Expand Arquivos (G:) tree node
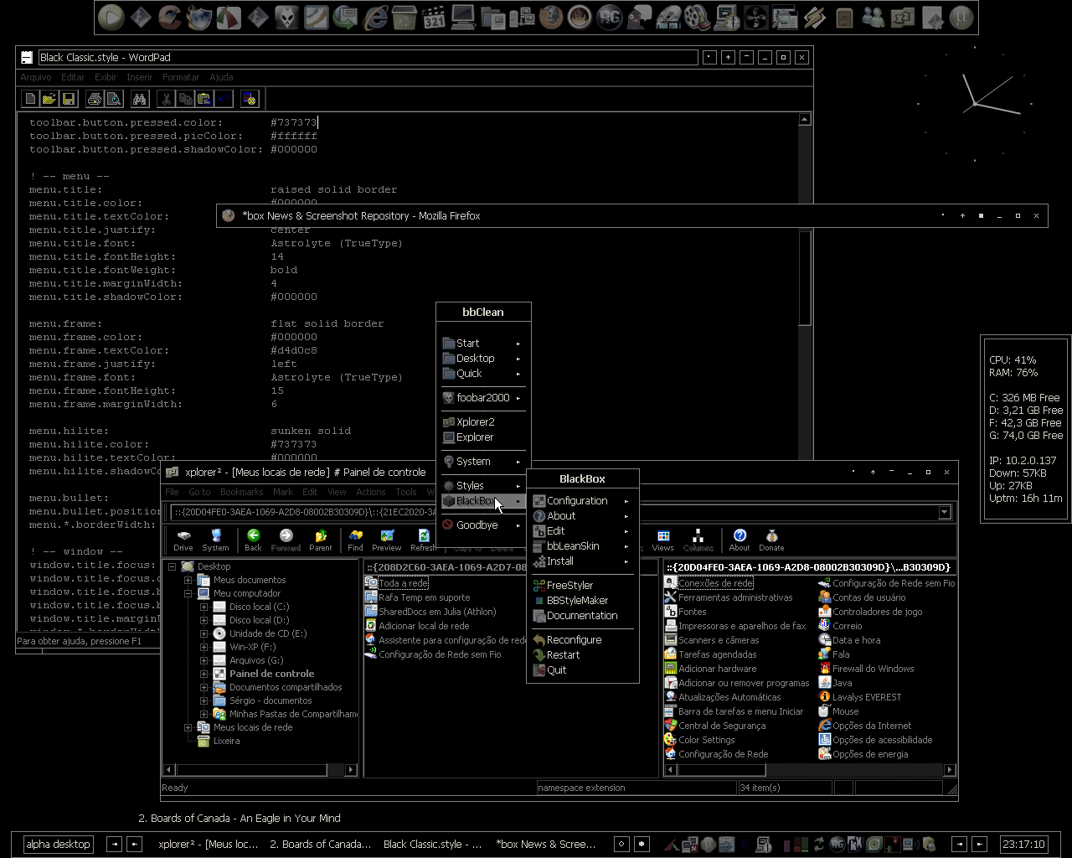1072x858 pixels. click(x=204, y=660)
